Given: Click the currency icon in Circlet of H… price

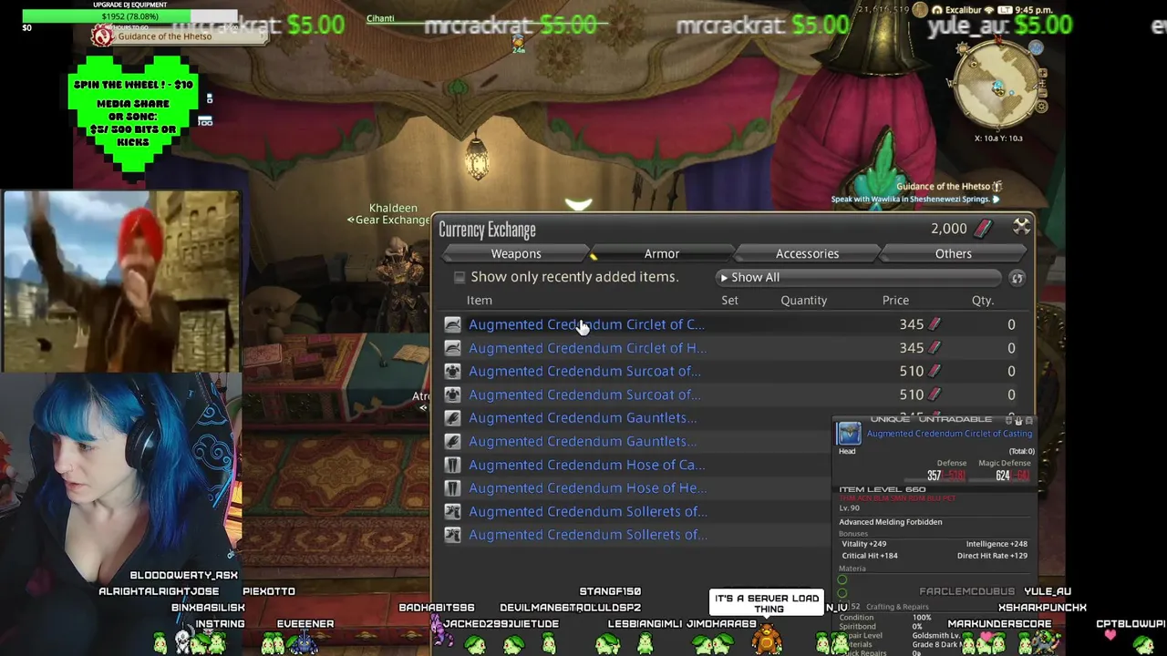Looking at the screenshot, I should coord(935,348).
